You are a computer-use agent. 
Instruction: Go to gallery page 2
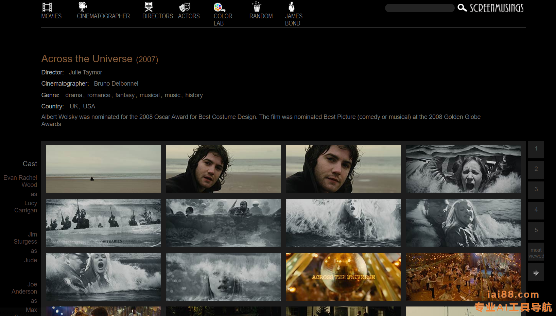tap(536, 170)
